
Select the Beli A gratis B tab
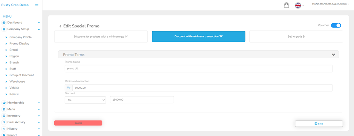(x=296, y=36)
